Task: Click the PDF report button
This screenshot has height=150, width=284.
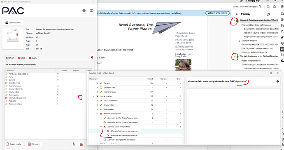Action: click(x=33, y=144)
